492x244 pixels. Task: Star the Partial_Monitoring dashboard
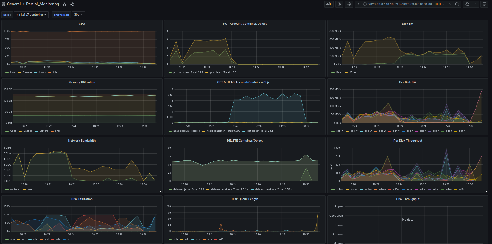coord(65,4)
